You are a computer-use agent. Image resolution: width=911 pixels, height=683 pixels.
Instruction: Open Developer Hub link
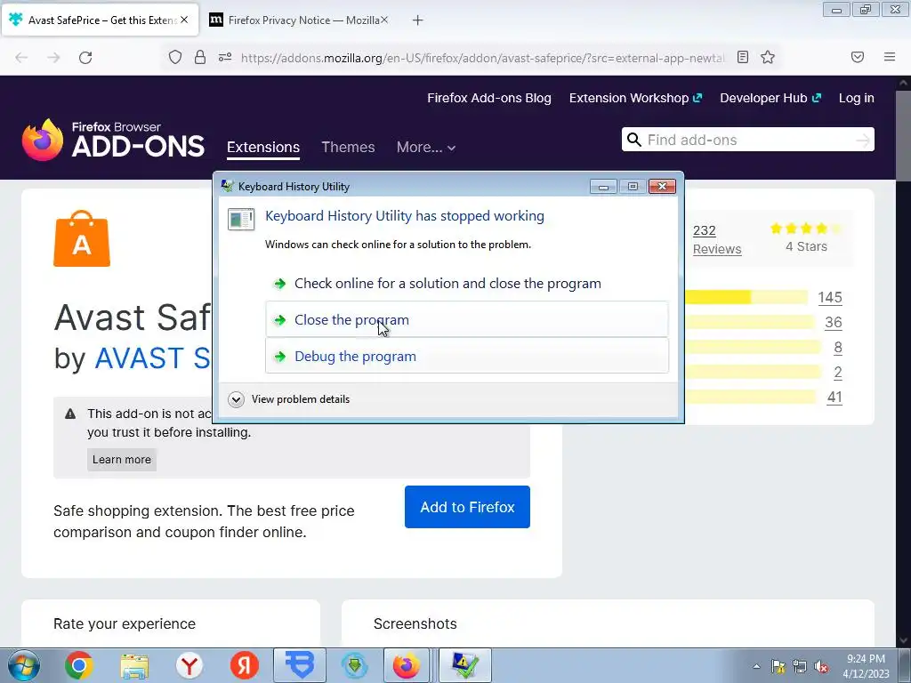click(x=770, y=98)
